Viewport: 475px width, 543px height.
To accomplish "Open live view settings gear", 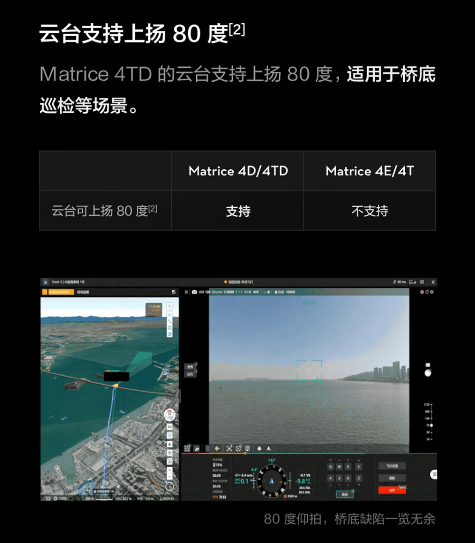I will click(432, 292).
